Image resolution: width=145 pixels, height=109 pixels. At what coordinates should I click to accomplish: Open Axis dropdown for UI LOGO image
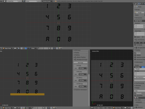coord(83,80)
